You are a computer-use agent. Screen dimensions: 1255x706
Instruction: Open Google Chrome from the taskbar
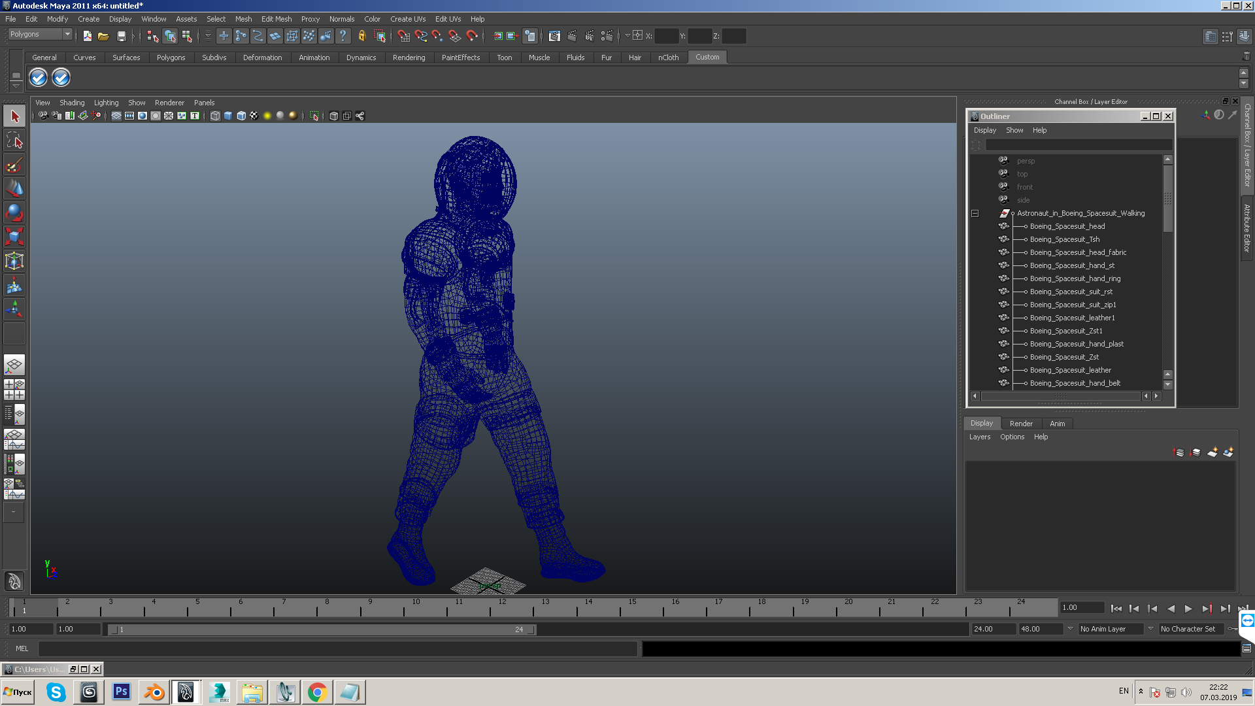pyautogui.click(x=317, y=692)
